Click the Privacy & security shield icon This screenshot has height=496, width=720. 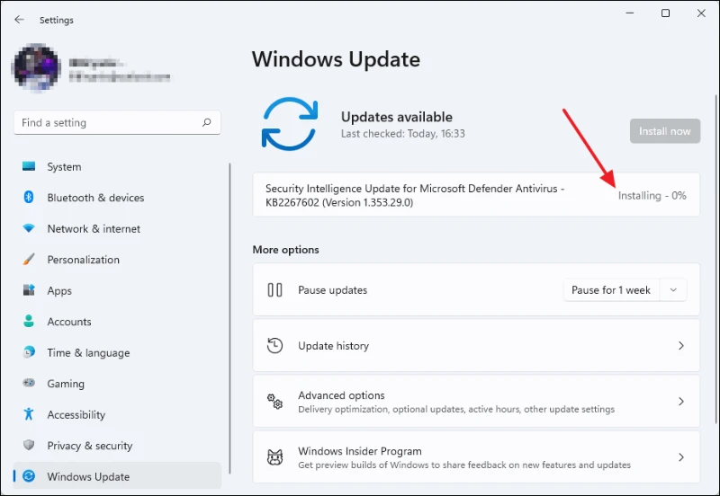(x=29, y=445)
